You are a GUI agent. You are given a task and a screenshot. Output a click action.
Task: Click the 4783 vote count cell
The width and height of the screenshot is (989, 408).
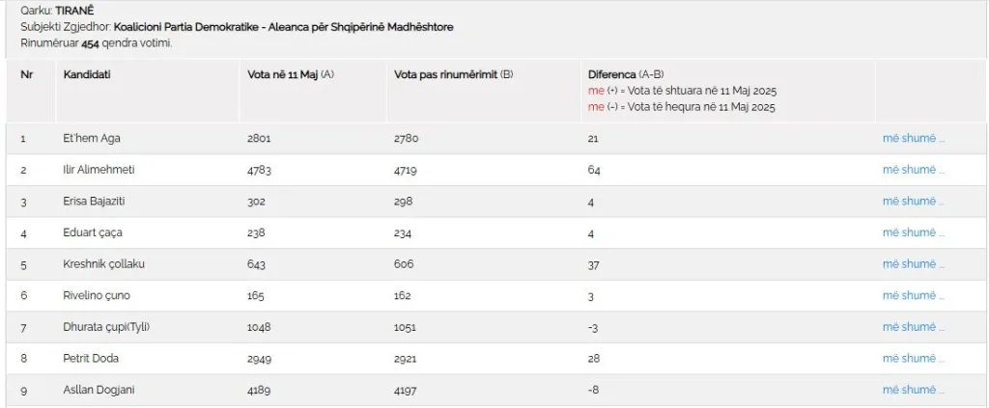260,170
